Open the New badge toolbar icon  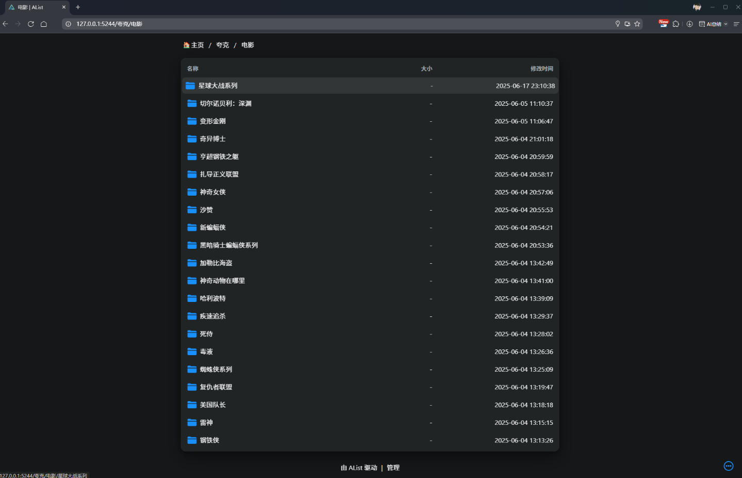tap(664, 23)
